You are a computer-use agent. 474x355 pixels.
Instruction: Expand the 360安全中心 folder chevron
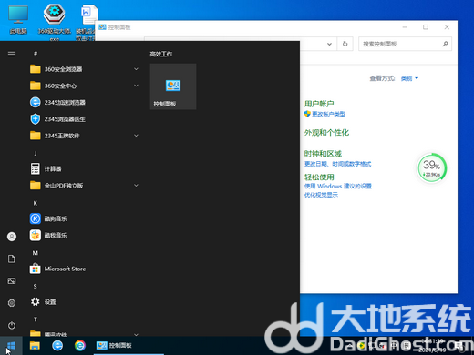136,86
